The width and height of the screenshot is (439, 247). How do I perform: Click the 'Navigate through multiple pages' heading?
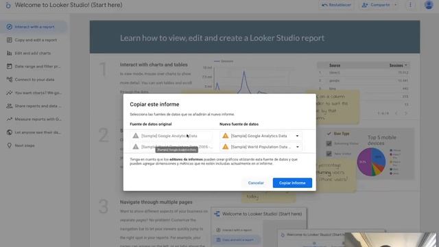pyautogui.click(x=156, y=202)
